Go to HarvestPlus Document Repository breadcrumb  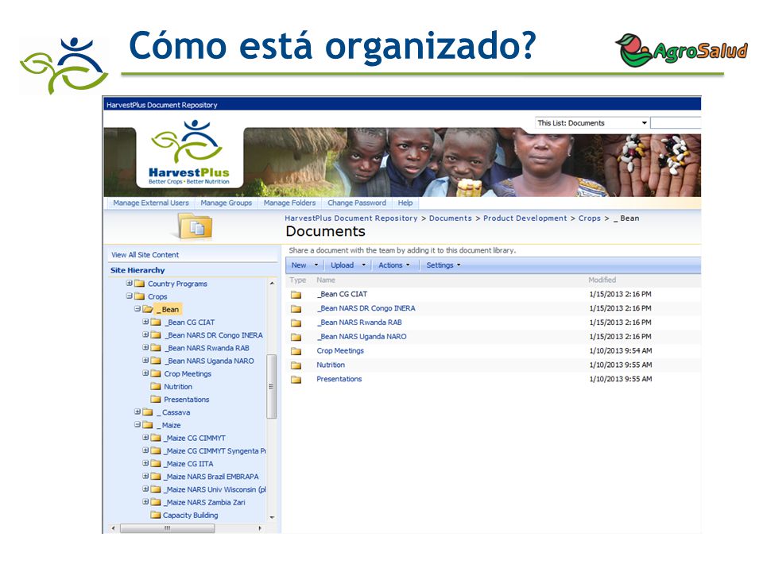click(351, 218)
